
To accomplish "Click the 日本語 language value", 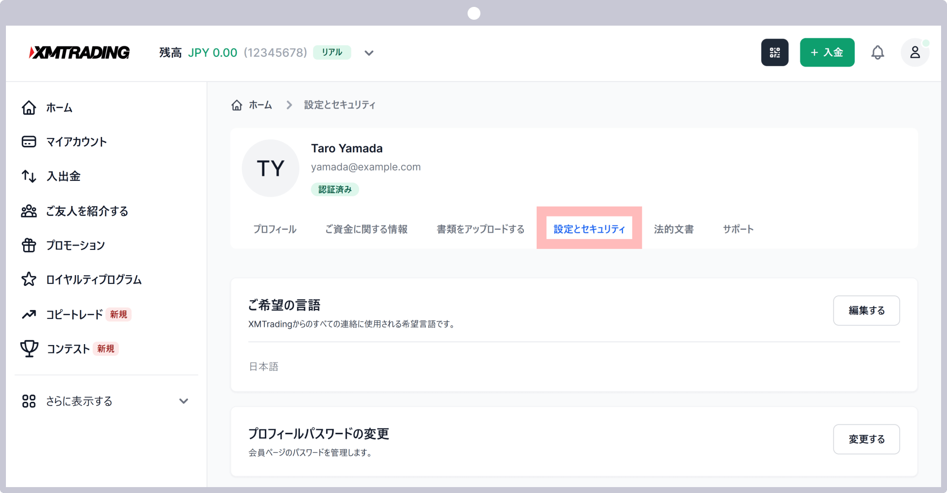I will coord(264,366).
